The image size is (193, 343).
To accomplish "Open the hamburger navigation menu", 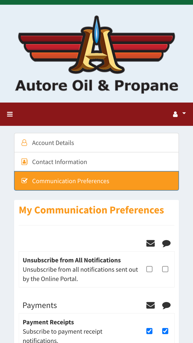I will point(10,114).
